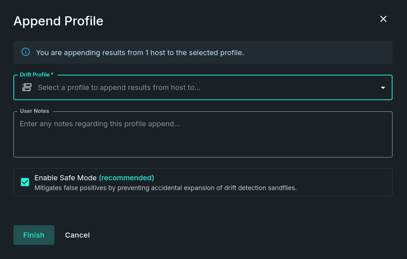Click the green (recommended) text
Image resolution: width=407 pixels, height=259 pixels.
126,178
